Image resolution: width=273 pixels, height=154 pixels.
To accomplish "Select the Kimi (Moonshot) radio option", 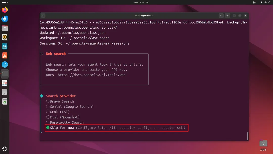I will coord(48,117).
